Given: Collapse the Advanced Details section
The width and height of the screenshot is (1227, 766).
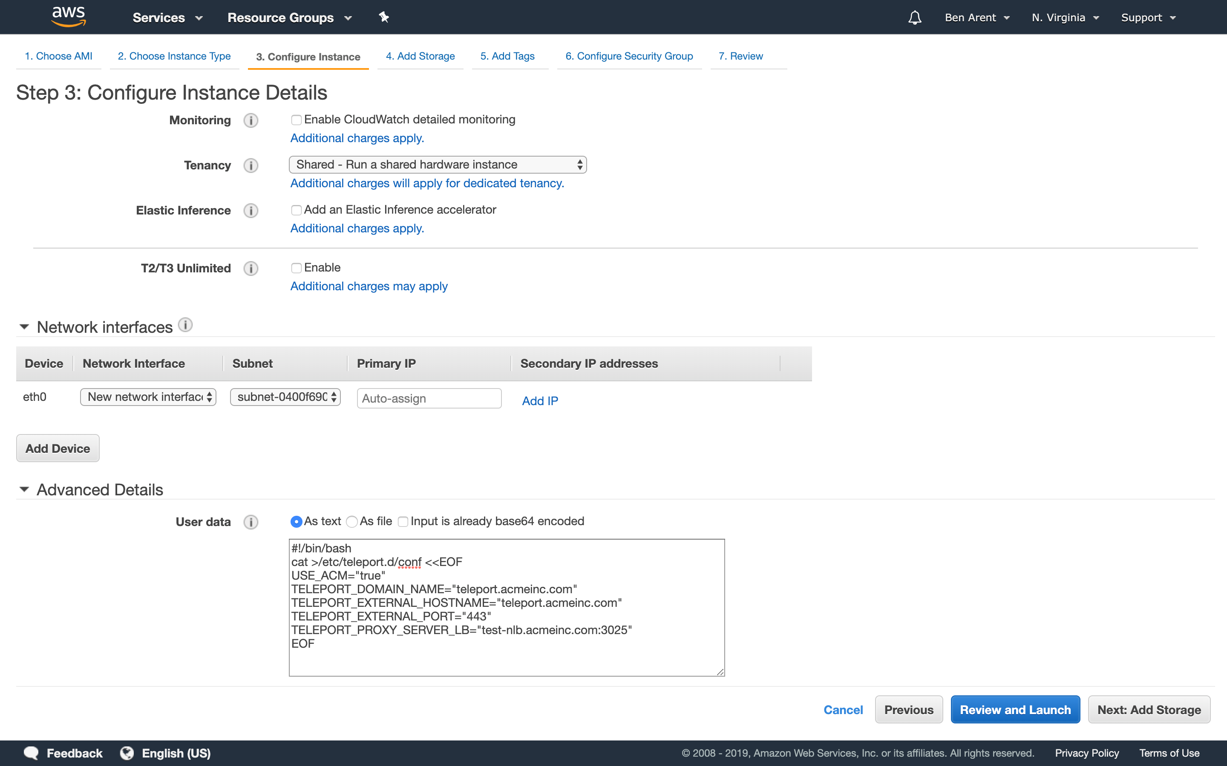Looking at the screenshot, I should click(24, 489).
